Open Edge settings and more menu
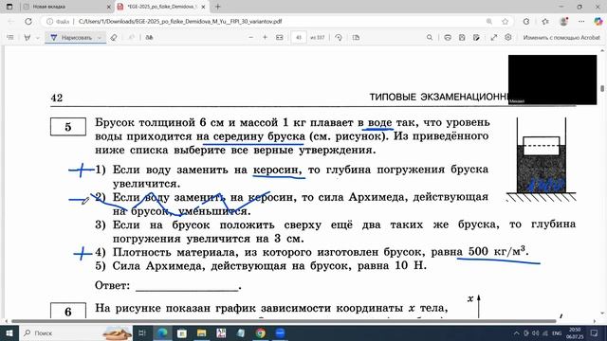607x341 pixels. point(581,22)
